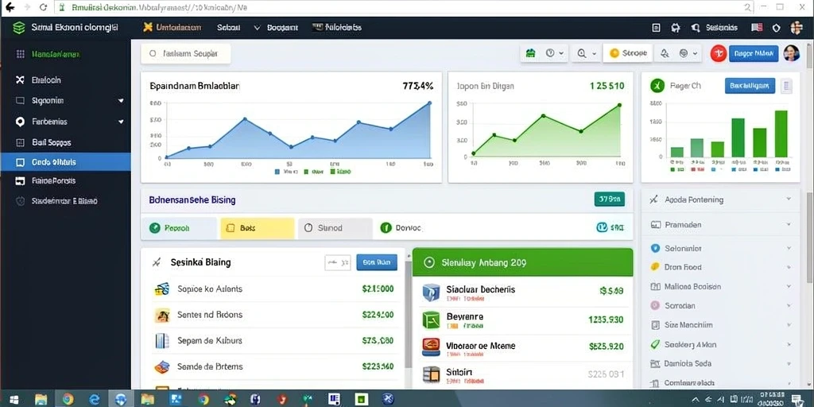Click the yellow-coin Strope button
Screen dimensions: 814x407
coord(627,53)
